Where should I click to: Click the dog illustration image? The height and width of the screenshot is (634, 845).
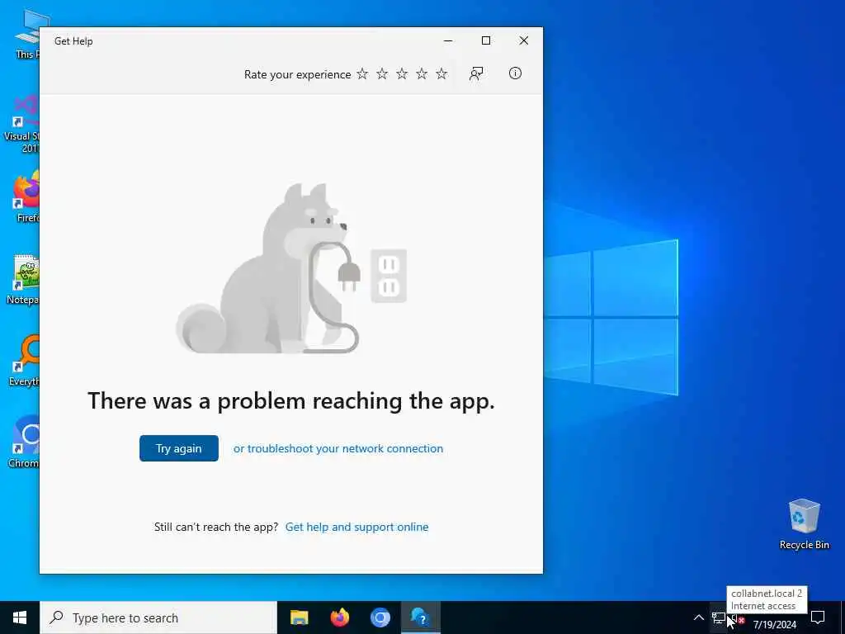pos(291,268)
